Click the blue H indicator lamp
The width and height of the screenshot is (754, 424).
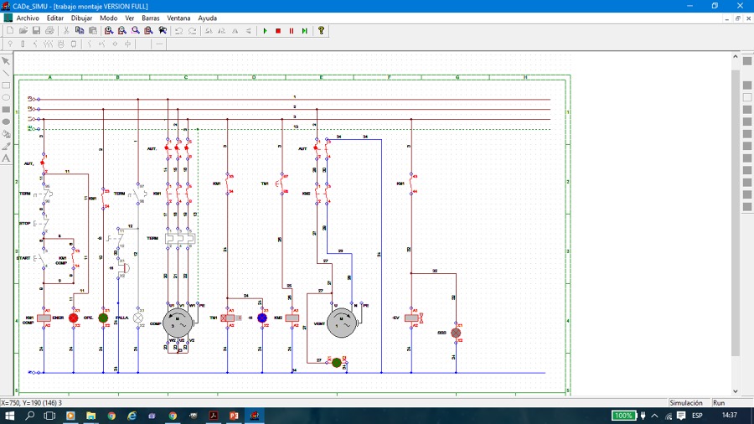(x=262, y=318)
